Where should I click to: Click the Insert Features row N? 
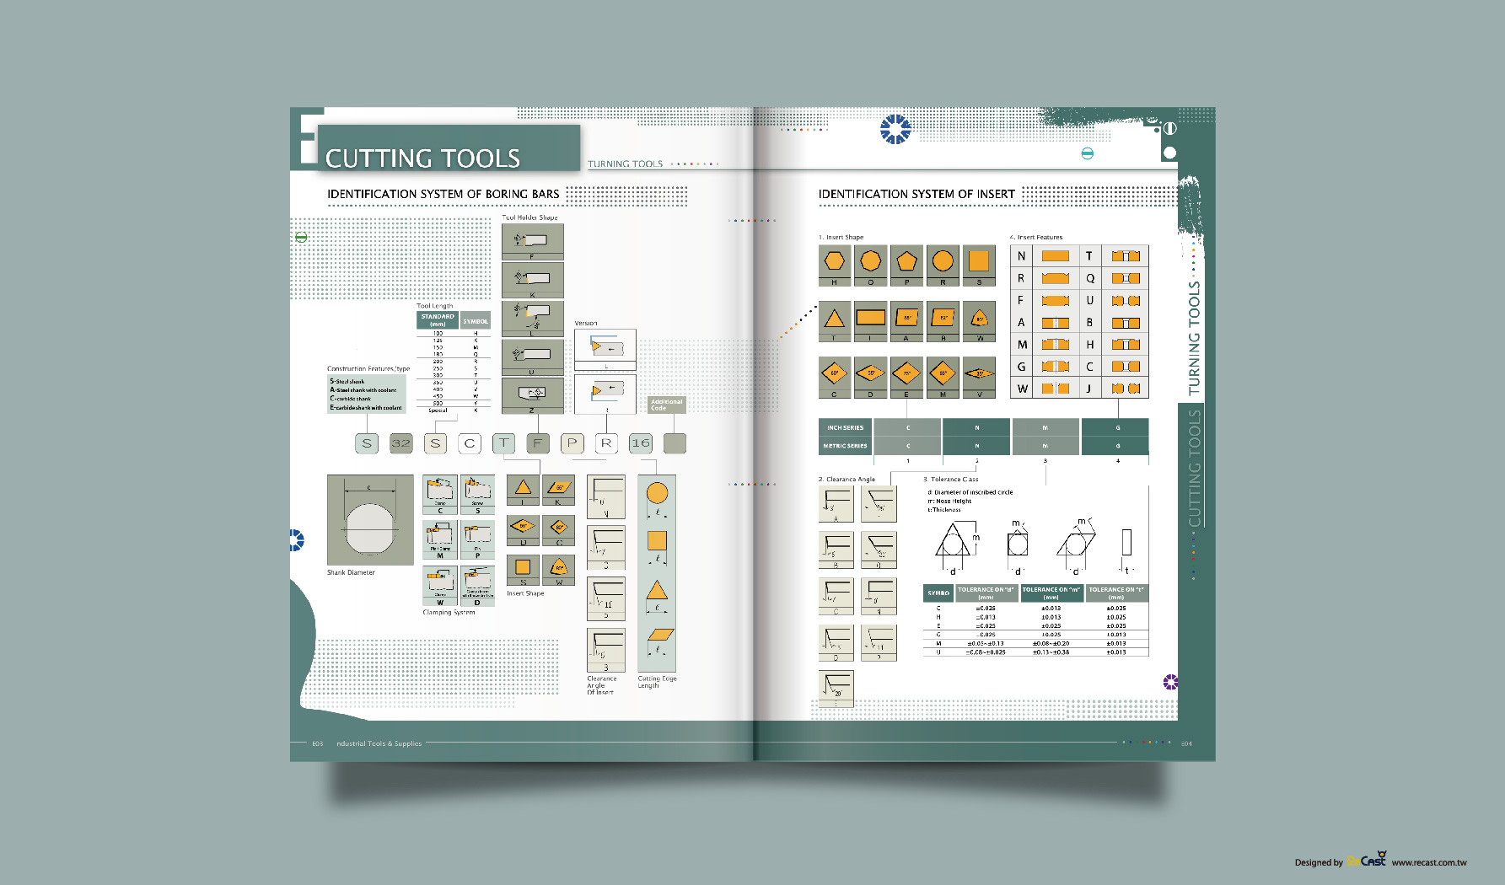pyautogui.click(x=1045, y=256)
